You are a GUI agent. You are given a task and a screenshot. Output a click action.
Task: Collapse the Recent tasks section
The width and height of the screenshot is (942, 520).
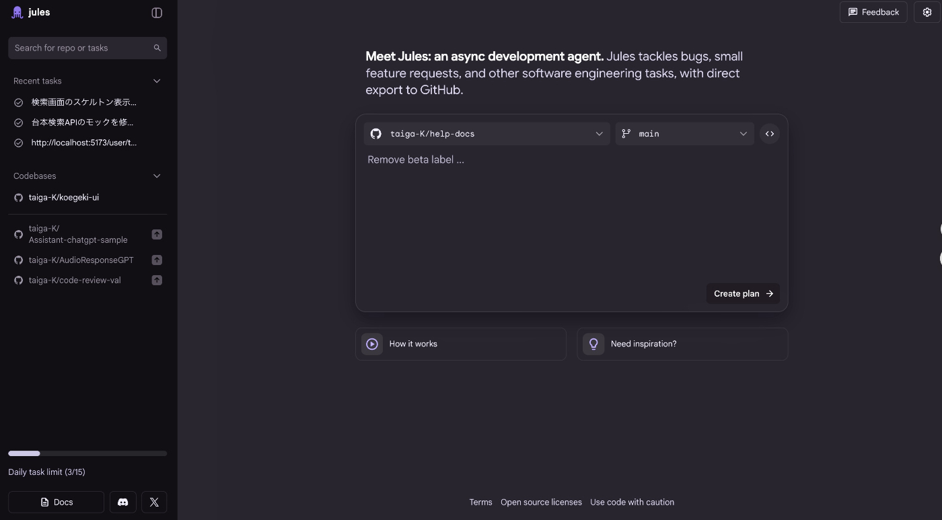point(157,81)
